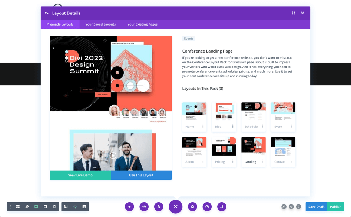Screen dimensions: 351x217
Task: Open the Your Existing Pages tab
Action: pos(142,24)
